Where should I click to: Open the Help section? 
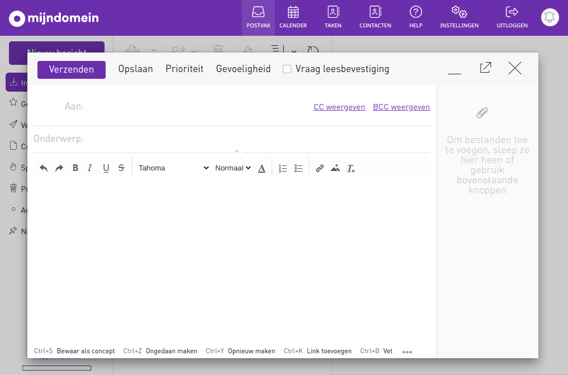pyautogui.click(x=415, y=18)
